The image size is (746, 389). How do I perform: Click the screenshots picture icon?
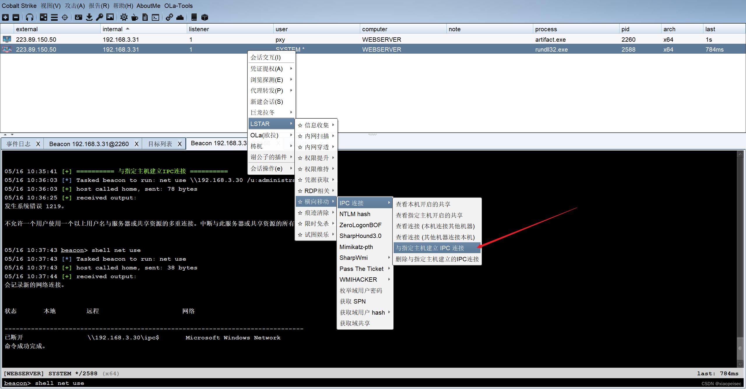[x=110, y=17]
